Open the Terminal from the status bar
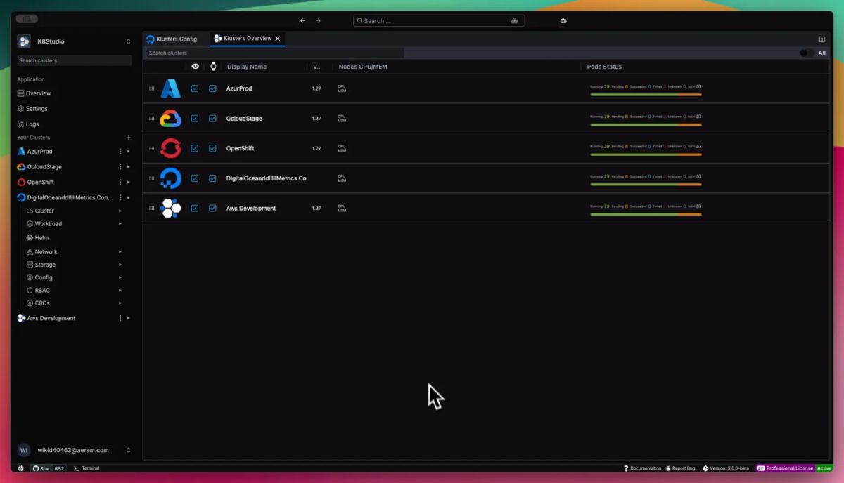The image size is (844, 483). pyautogui.click(x=87, y=468)
